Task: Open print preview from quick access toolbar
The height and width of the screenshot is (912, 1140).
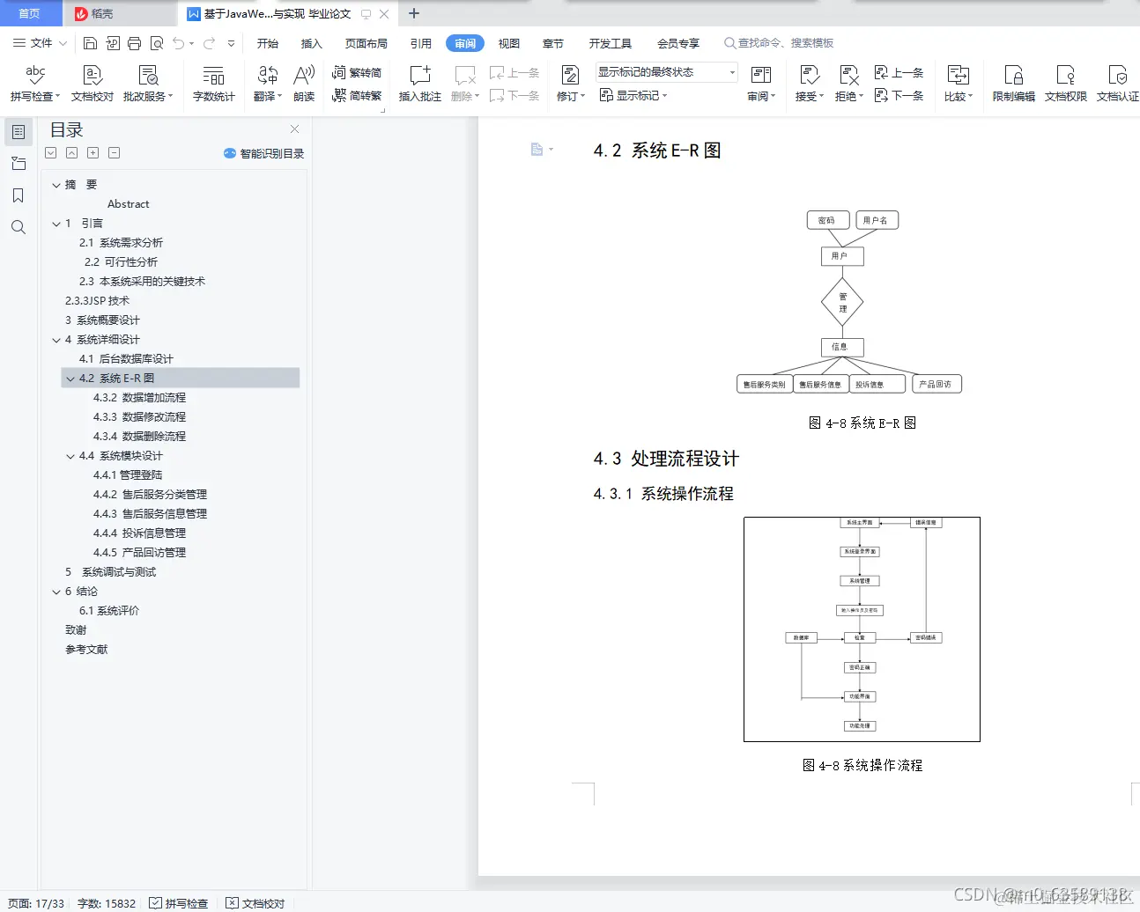Action: [159, 42]
